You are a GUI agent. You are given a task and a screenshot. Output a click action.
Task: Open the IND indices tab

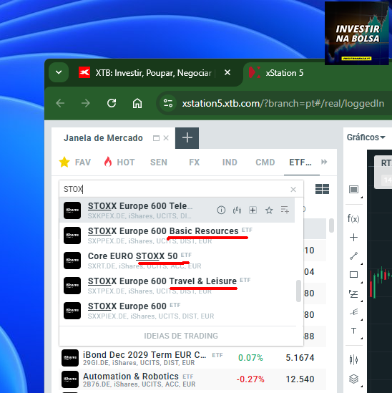pos(230,162)
